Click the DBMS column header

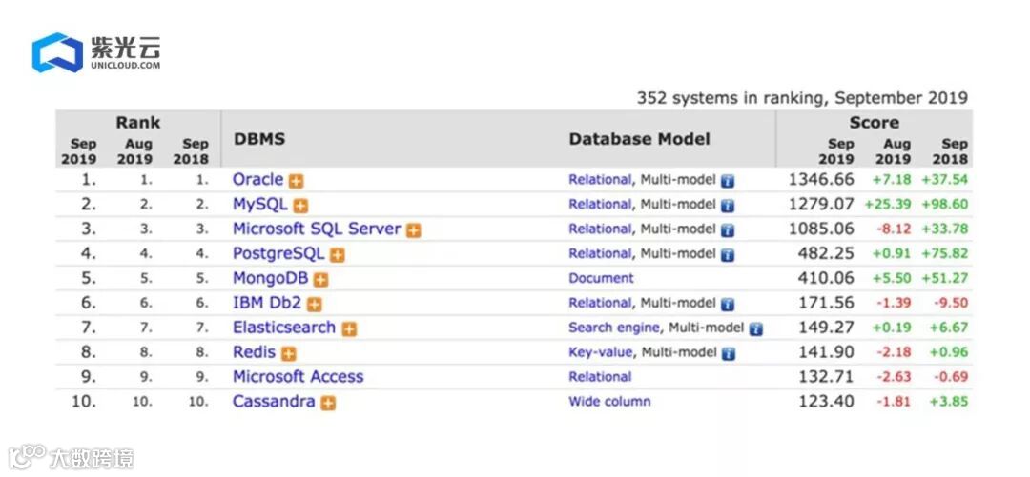pos(258,139)
